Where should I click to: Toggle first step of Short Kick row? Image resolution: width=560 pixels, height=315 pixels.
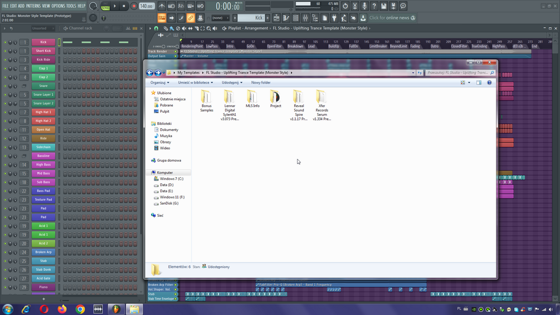tap(65, 51)
